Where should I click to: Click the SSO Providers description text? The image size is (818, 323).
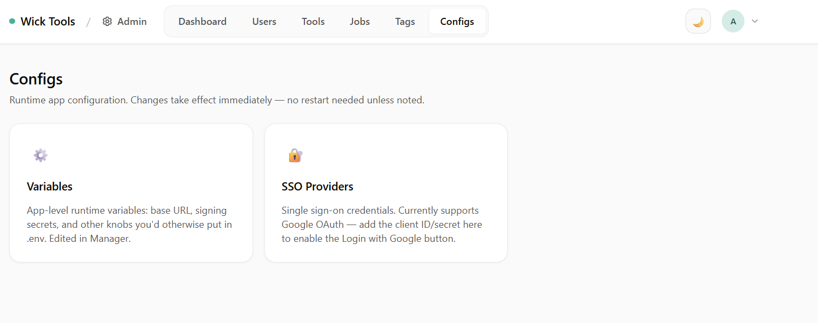click(382, 225)
